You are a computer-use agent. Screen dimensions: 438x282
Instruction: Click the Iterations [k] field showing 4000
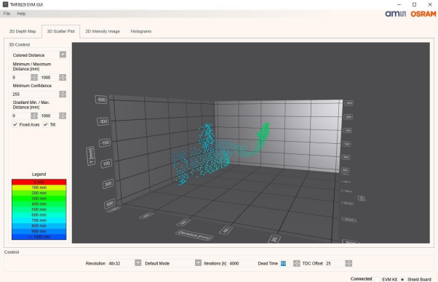[x=242, y=263]
